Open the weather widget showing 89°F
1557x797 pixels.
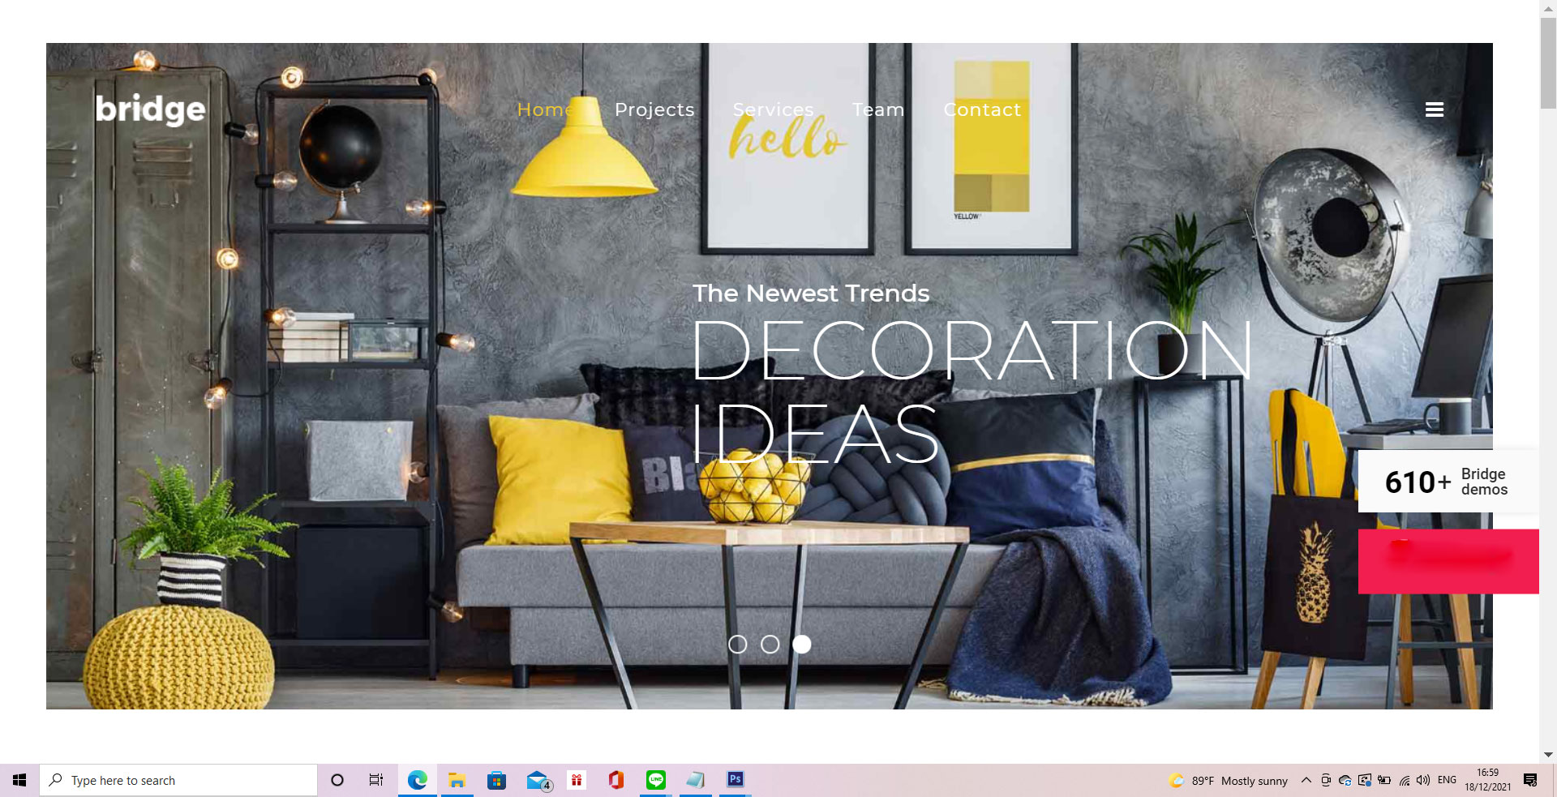(1228, 781)
